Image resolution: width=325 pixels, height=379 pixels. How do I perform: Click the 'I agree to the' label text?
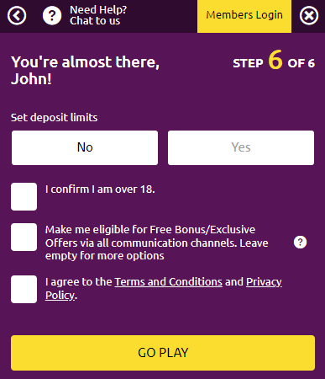[79, 282]
